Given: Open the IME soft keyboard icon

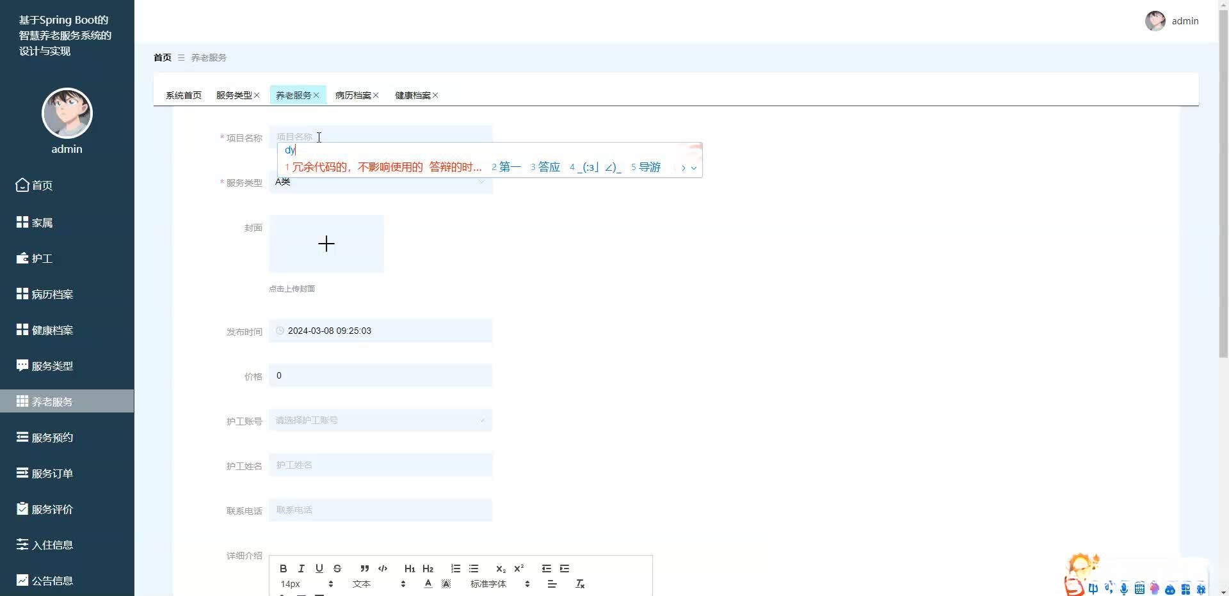Looking at the screenshot, I should pyautogui.click(x=1139, y=589).
